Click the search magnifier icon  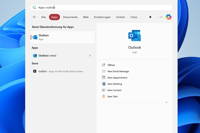click(x=34, y=8)
